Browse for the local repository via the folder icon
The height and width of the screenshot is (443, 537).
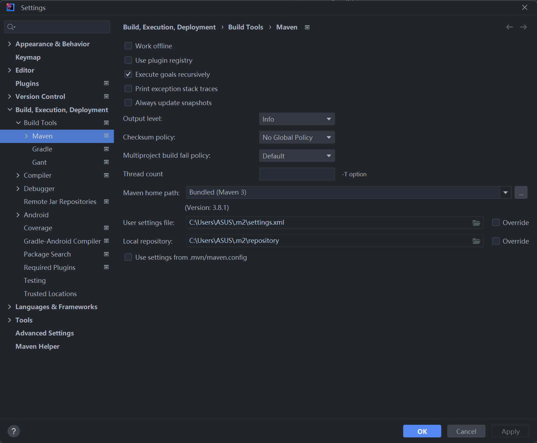pos(476,241)
